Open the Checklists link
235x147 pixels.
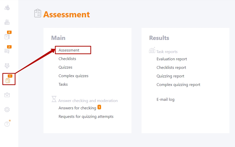[x=67, y=59]
